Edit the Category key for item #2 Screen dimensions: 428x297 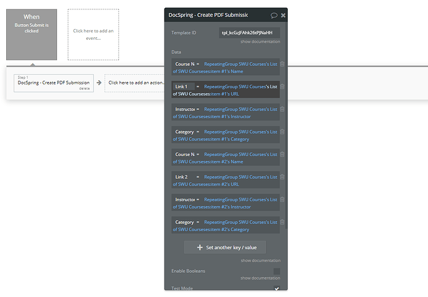point(184,222)
